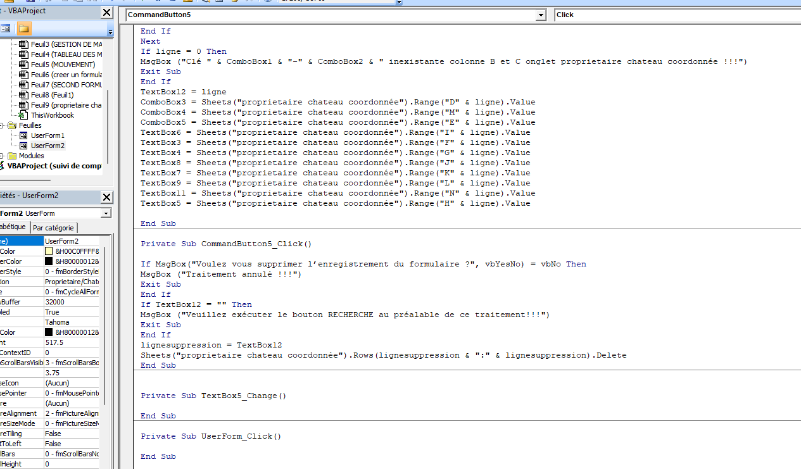Close the Properties - UserForm2 panel
The image size is (801, 469).
click(x=106, y=197)
